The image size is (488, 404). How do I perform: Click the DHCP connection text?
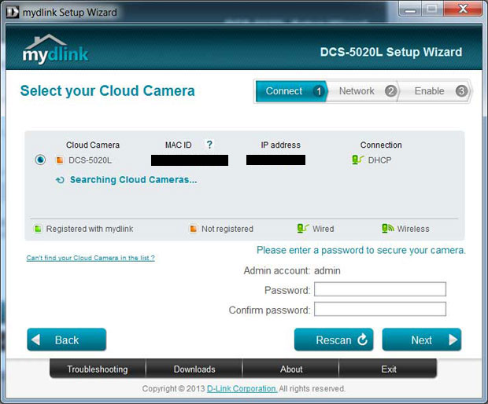coord(379,160)
